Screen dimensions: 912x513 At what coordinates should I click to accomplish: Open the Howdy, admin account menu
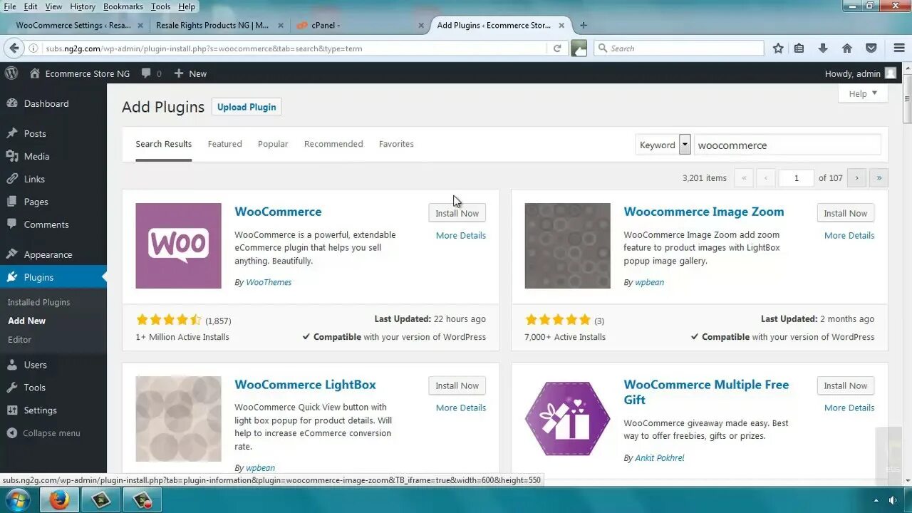click(860, 73)
